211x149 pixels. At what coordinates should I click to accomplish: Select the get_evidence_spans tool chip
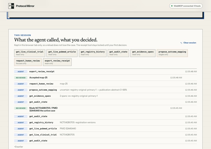[143, 53]
